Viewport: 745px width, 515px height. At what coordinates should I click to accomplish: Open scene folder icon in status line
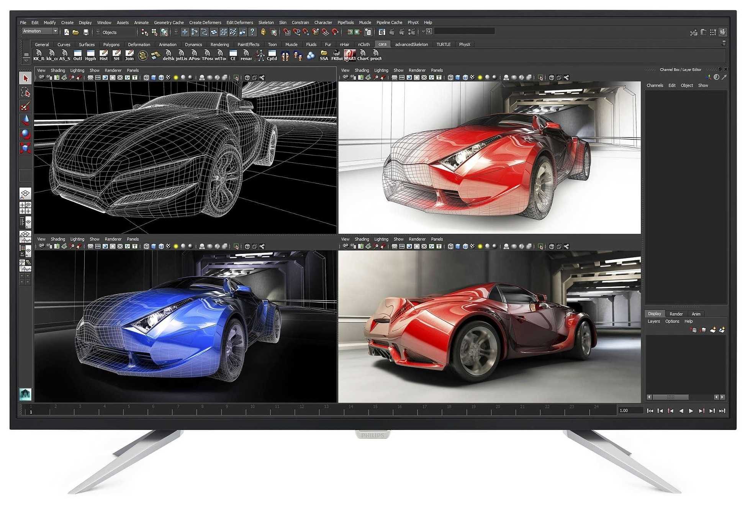click(76, 33)
